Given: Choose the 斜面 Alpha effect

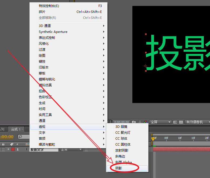Looking at the screenshot, I should (127, 162).
